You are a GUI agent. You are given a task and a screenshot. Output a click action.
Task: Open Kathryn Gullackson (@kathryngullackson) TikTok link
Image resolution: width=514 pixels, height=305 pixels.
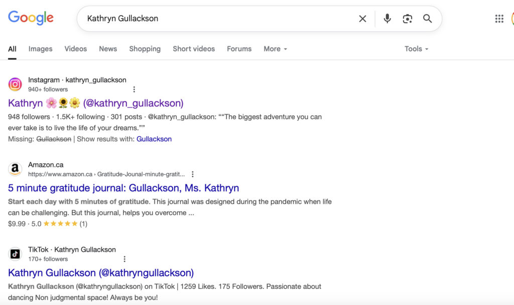101,273
